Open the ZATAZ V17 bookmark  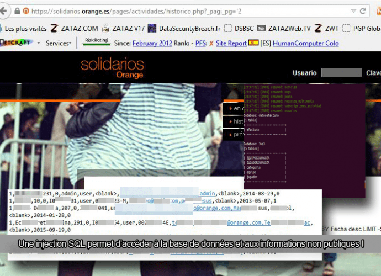(128, 29)
